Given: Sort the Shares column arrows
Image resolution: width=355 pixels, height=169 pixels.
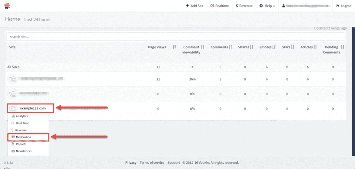Looking at the screenshot, I should point(251,47).
